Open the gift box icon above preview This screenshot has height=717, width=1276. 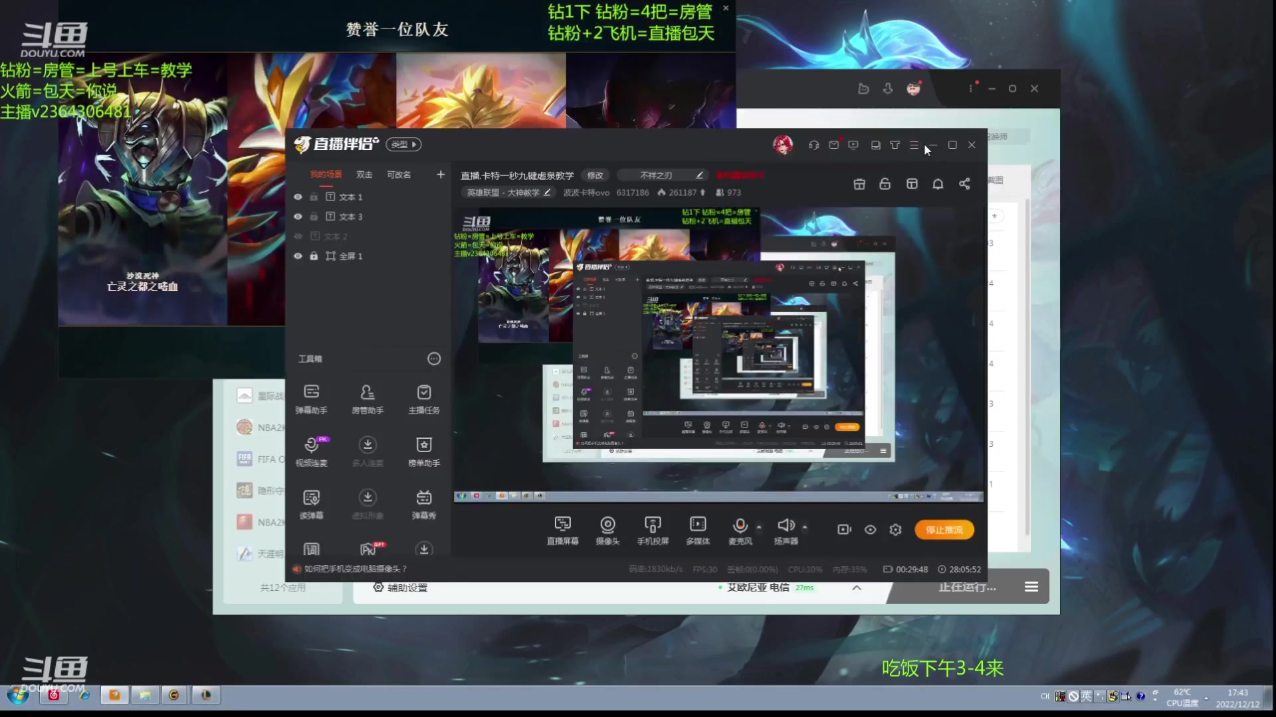859,184
